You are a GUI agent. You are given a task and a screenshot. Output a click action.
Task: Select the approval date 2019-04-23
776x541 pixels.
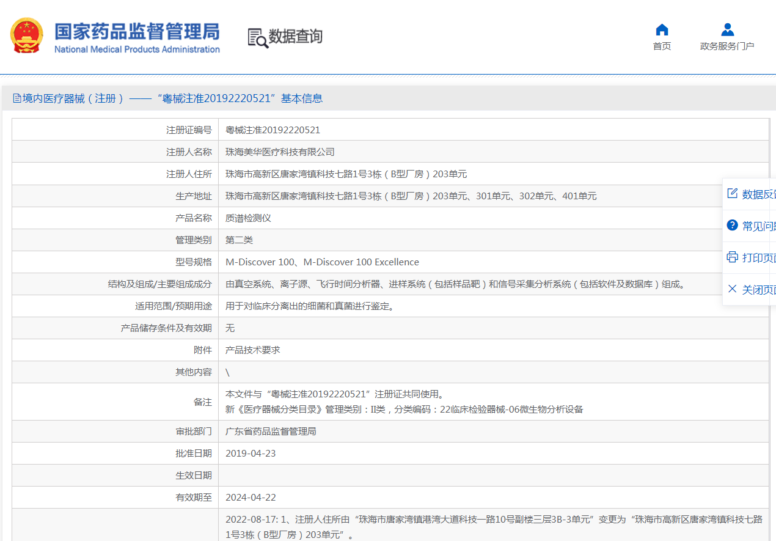point(251,454)
